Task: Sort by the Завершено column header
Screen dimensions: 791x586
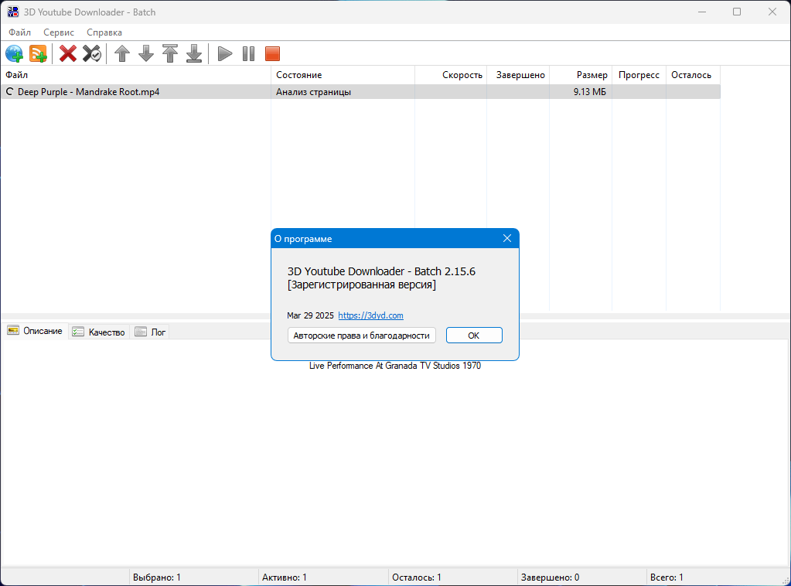Action: (518, 75)
